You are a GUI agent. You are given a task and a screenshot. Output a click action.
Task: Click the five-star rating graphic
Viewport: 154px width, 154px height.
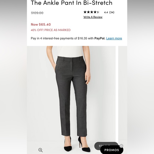pyautogui.click(x=92, y=12)
